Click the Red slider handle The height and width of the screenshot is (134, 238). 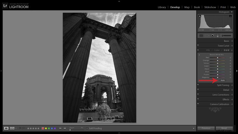pyautogui.click(x=217, y=58)
